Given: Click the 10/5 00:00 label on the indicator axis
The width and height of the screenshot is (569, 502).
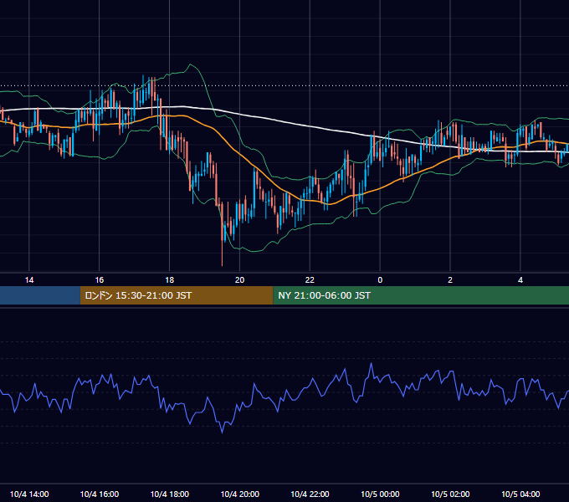Looking at the screenshot, I should click(x=380, y=494).
